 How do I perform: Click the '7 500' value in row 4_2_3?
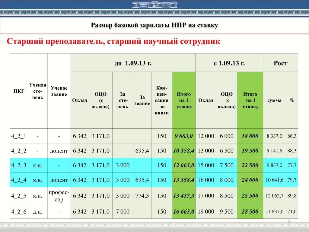click(227, 165)
